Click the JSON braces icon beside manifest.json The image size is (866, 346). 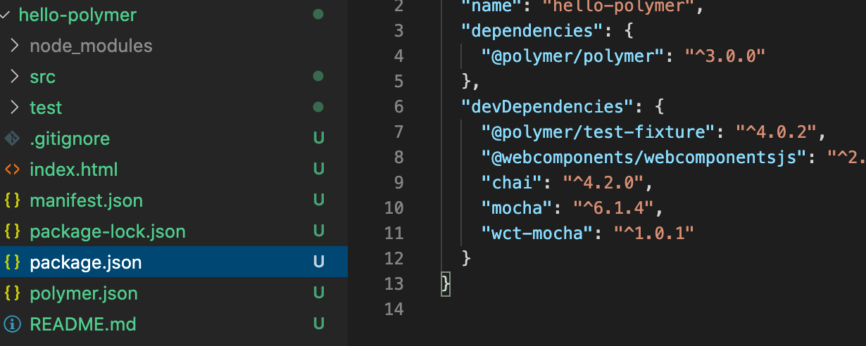point(12,200)
